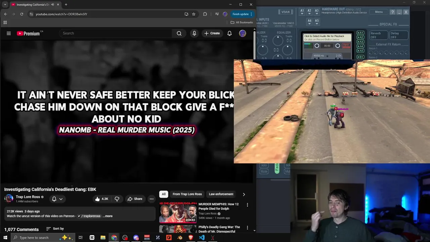Open A3 hardware out device dropdown
Screen dimensions: 430x242
pyautogui.click(x=317, y=12)
